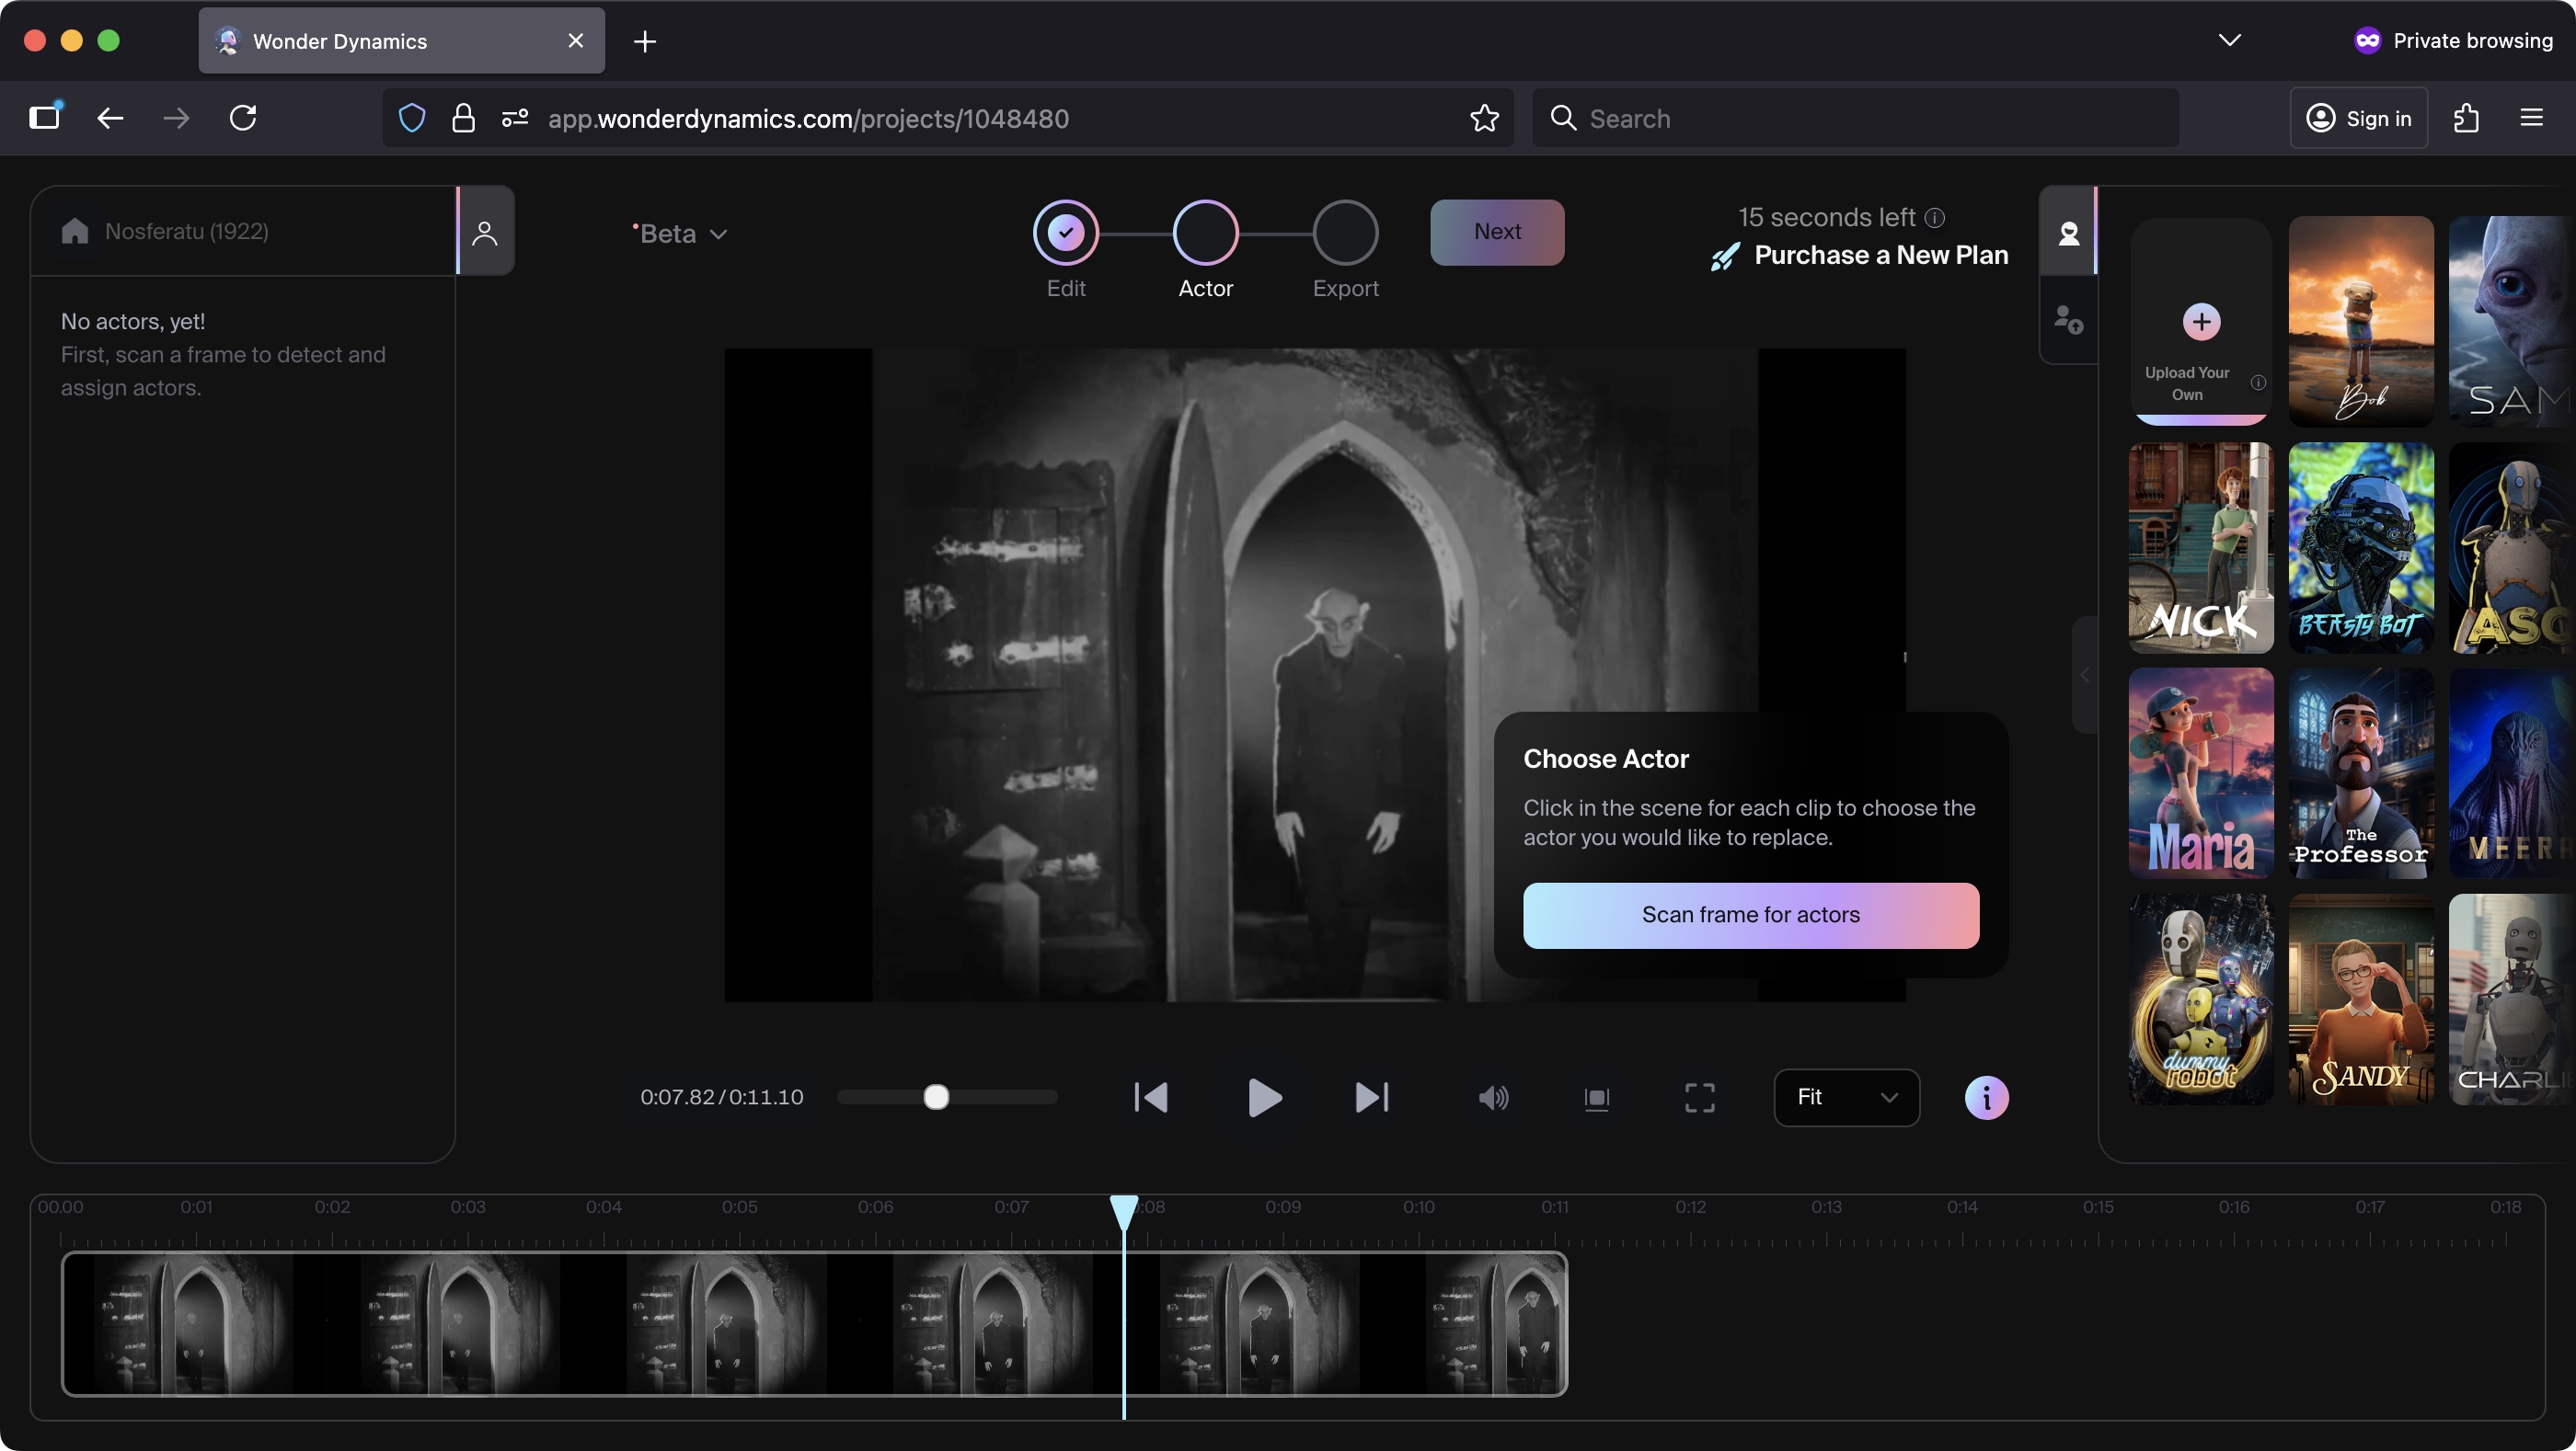This screenshot has width=2576, height=1451.
Task: Toggle the safe-area frame overlay icon
Action: pyautogui.click(x=1596, y=1097)
